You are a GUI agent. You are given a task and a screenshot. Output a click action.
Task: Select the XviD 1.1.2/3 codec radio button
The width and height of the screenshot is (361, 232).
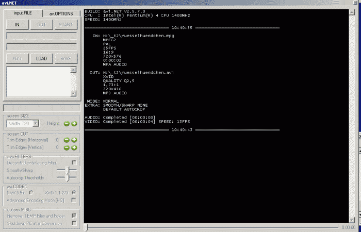pos(74,192)
